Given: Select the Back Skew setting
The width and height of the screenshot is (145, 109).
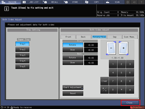Looking at the screenshot, I should coord(73,63).
